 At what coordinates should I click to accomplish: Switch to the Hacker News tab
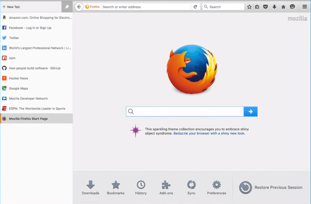point(37,78)
